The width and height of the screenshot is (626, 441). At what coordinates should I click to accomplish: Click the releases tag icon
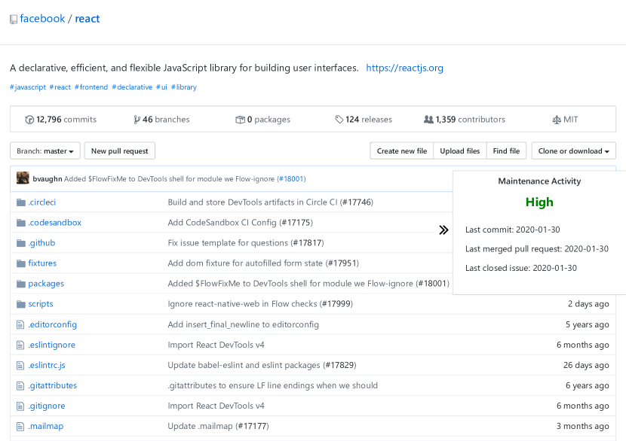pos(339,120)
